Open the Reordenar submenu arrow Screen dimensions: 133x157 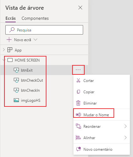(125, 126)
